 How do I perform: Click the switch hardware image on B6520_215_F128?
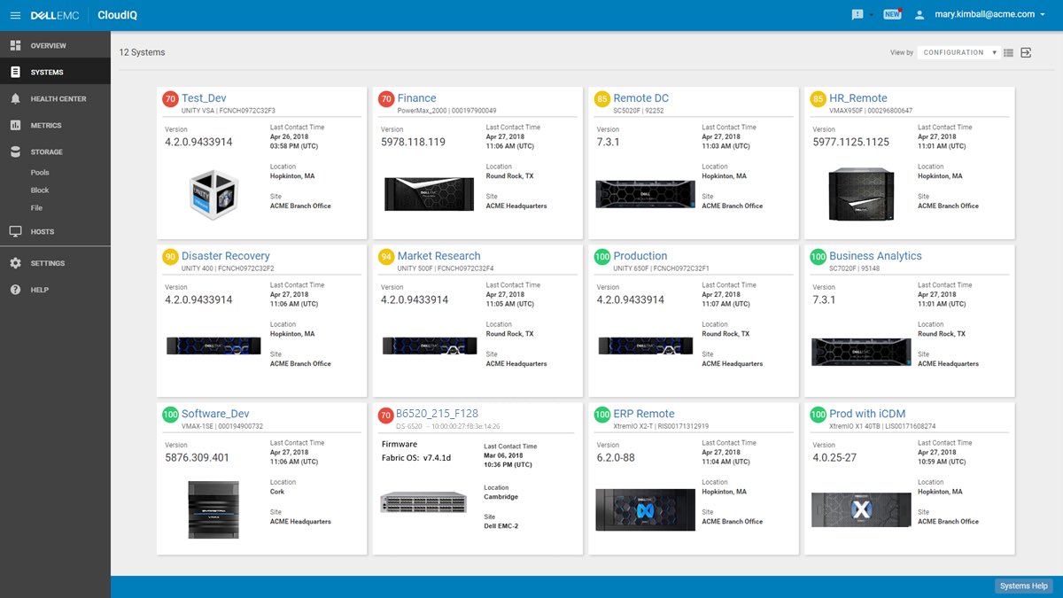[423, 502]
